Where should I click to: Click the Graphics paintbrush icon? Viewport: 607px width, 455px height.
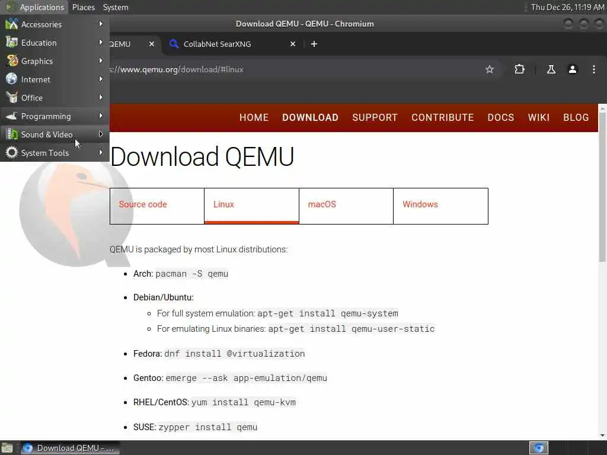12,61
